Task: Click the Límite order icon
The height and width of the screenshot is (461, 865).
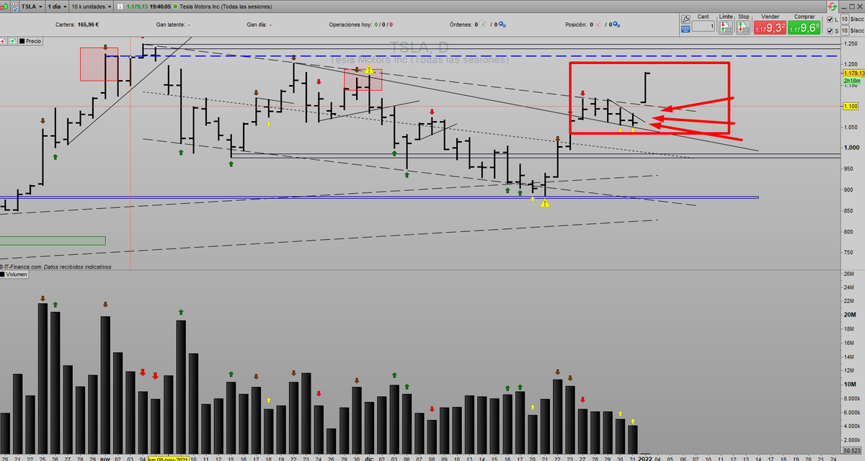Action: [x=725, y=27]
